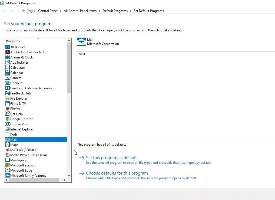This screenshot has width=275, height=200.
Task: Click the 3D Builder program icon
Action: pyautogui.click(x=7, y=47)
